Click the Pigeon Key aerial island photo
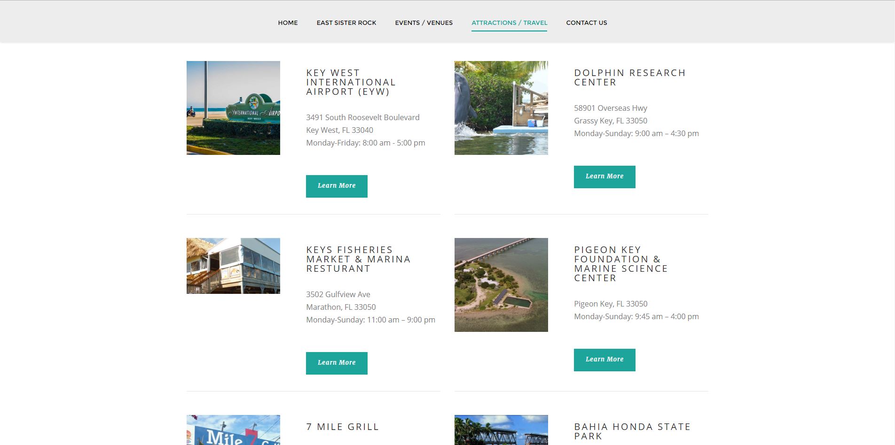Viewport: 895px width, 445px height. coord(501,284)
